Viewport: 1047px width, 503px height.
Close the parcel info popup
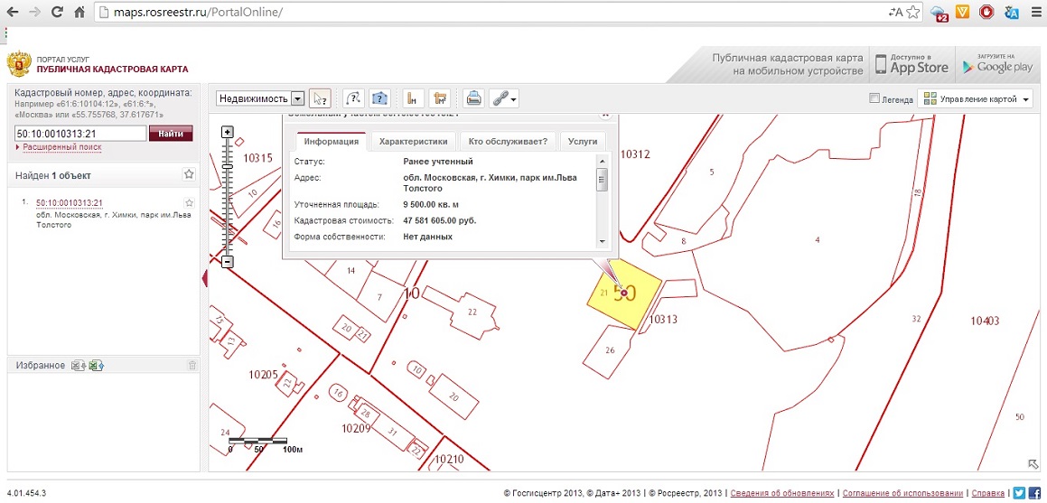coord(605,114)
